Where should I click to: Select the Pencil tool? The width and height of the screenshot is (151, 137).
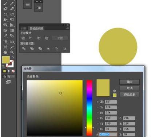coord(12,3)
